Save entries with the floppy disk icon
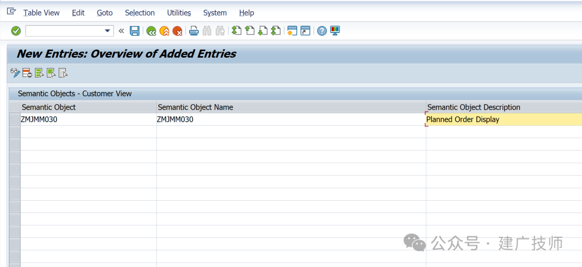 (134, 31)
